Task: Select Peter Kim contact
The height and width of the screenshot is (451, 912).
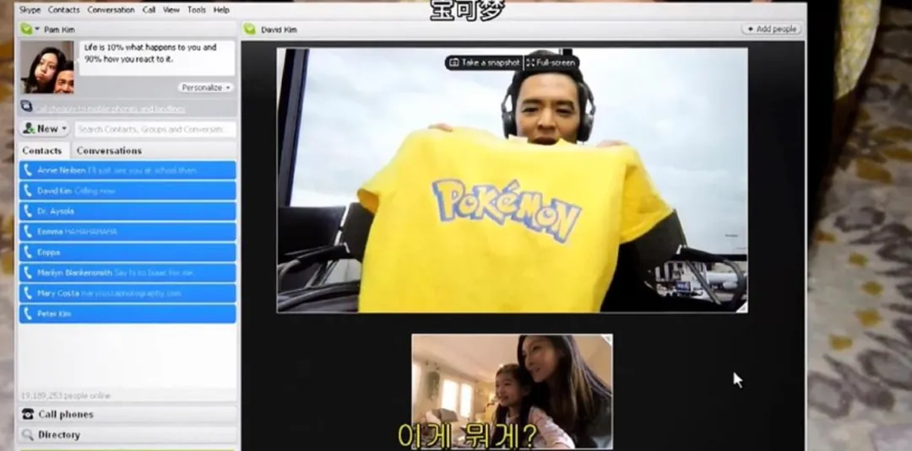Action: click(128, 314)
